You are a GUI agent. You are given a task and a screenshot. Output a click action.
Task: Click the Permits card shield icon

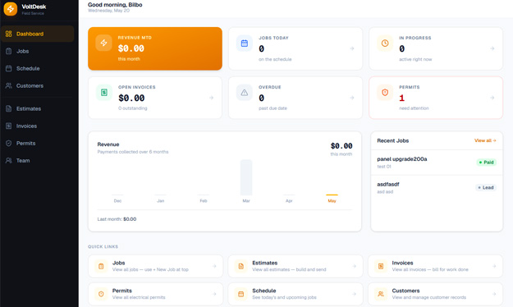(385, 93)
